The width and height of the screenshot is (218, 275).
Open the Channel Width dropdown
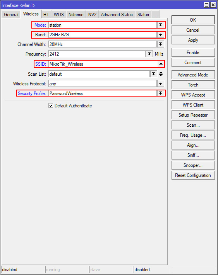coord(161,44)
